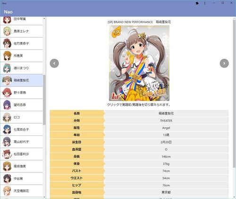Select the 所恵美 avatar in the list
This screenshot has height=199, width=236.
[x=7, y=56]
